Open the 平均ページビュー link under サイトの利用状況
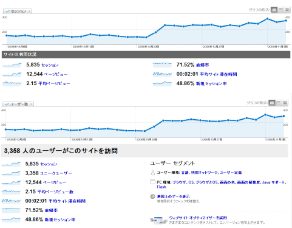292x228 pixels. [x=54, y=83]
